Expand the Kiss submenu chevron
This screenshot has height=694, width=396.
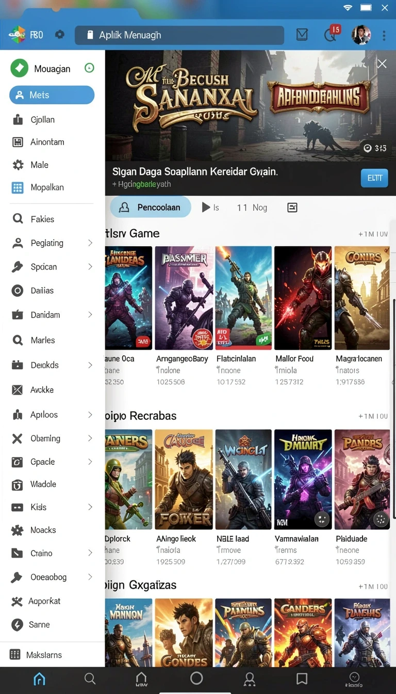[90, 507]
